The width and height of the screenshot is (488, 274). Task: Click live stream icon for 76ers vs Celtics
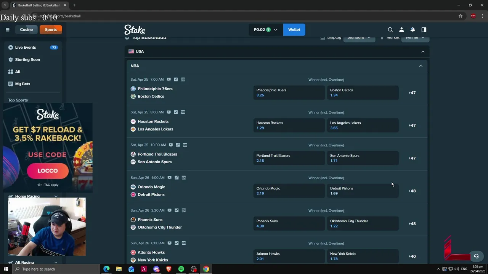169,80
